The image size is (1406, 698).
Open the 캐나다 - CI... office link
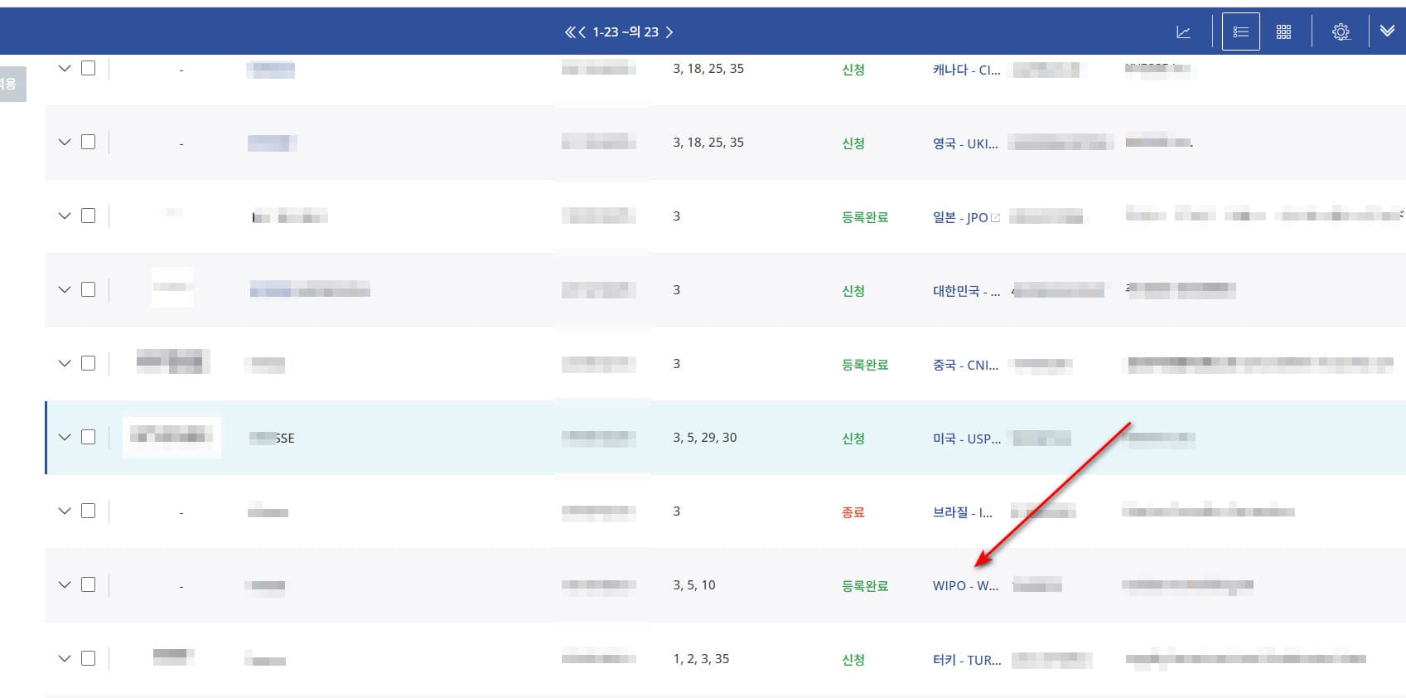click(966, 70)
